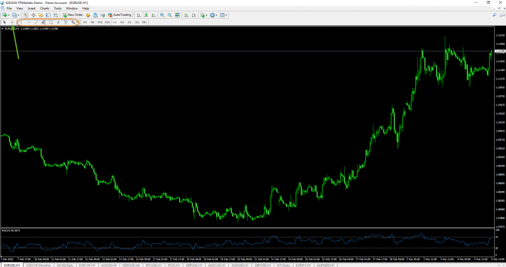Switch chart to H4 timeframe
Image resolution: width=506 pixels, height=267 pixels.
pyautogui.click(x=122, y=22)
